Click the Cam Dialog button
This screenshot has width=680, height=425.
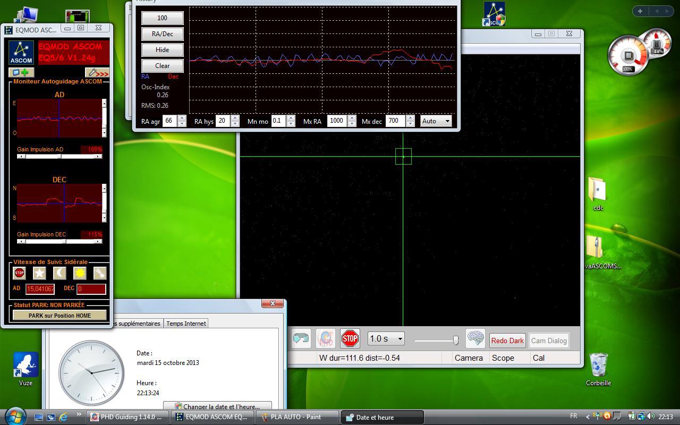[x=549, y=341]
